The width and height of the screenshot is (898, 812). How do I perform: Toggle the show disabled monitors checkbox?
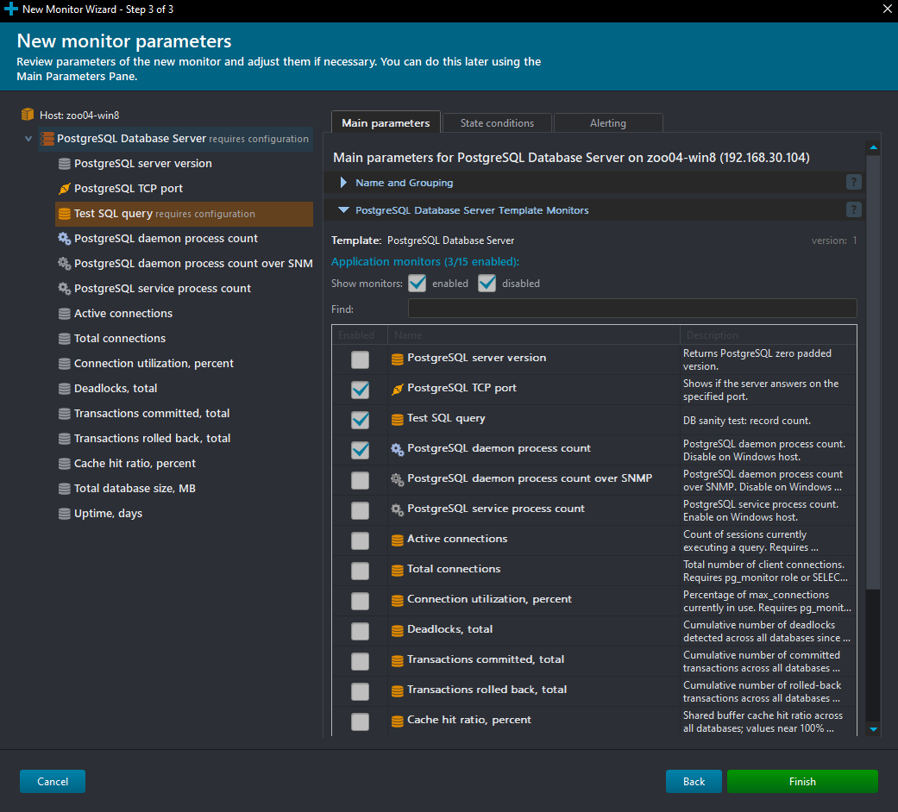tap(487, 284)
